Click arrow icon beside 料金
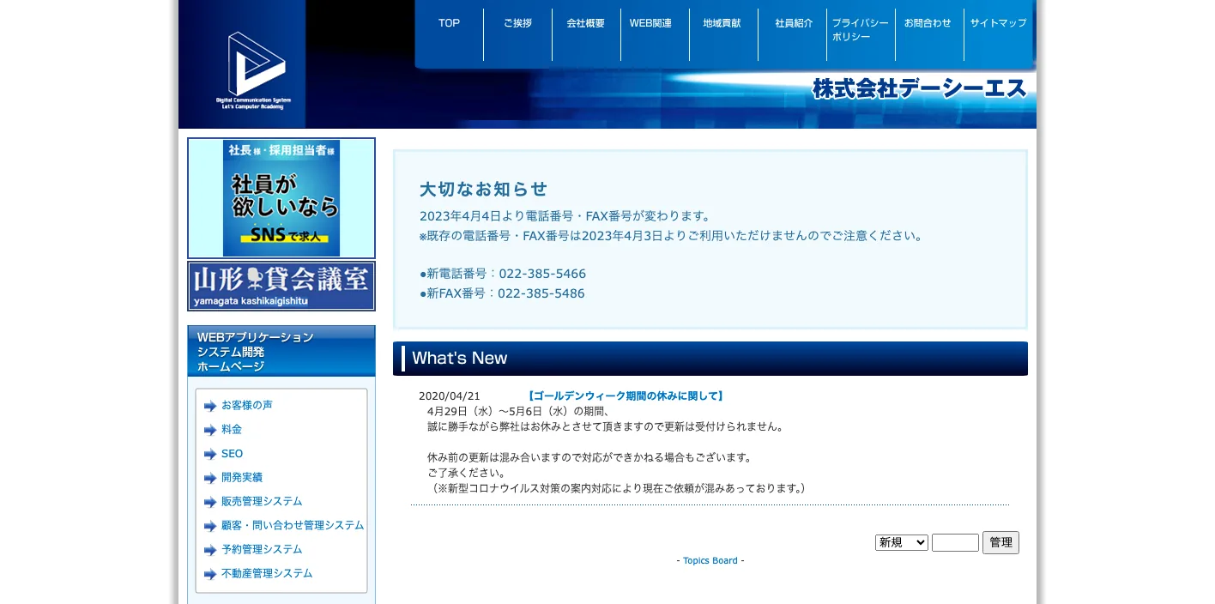1215x604 pixels. click(x=210, y=430)
